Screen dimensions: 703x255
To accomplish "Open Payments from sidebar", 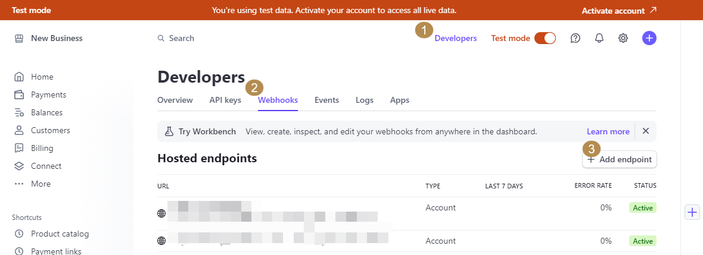I will coord(48,95).
